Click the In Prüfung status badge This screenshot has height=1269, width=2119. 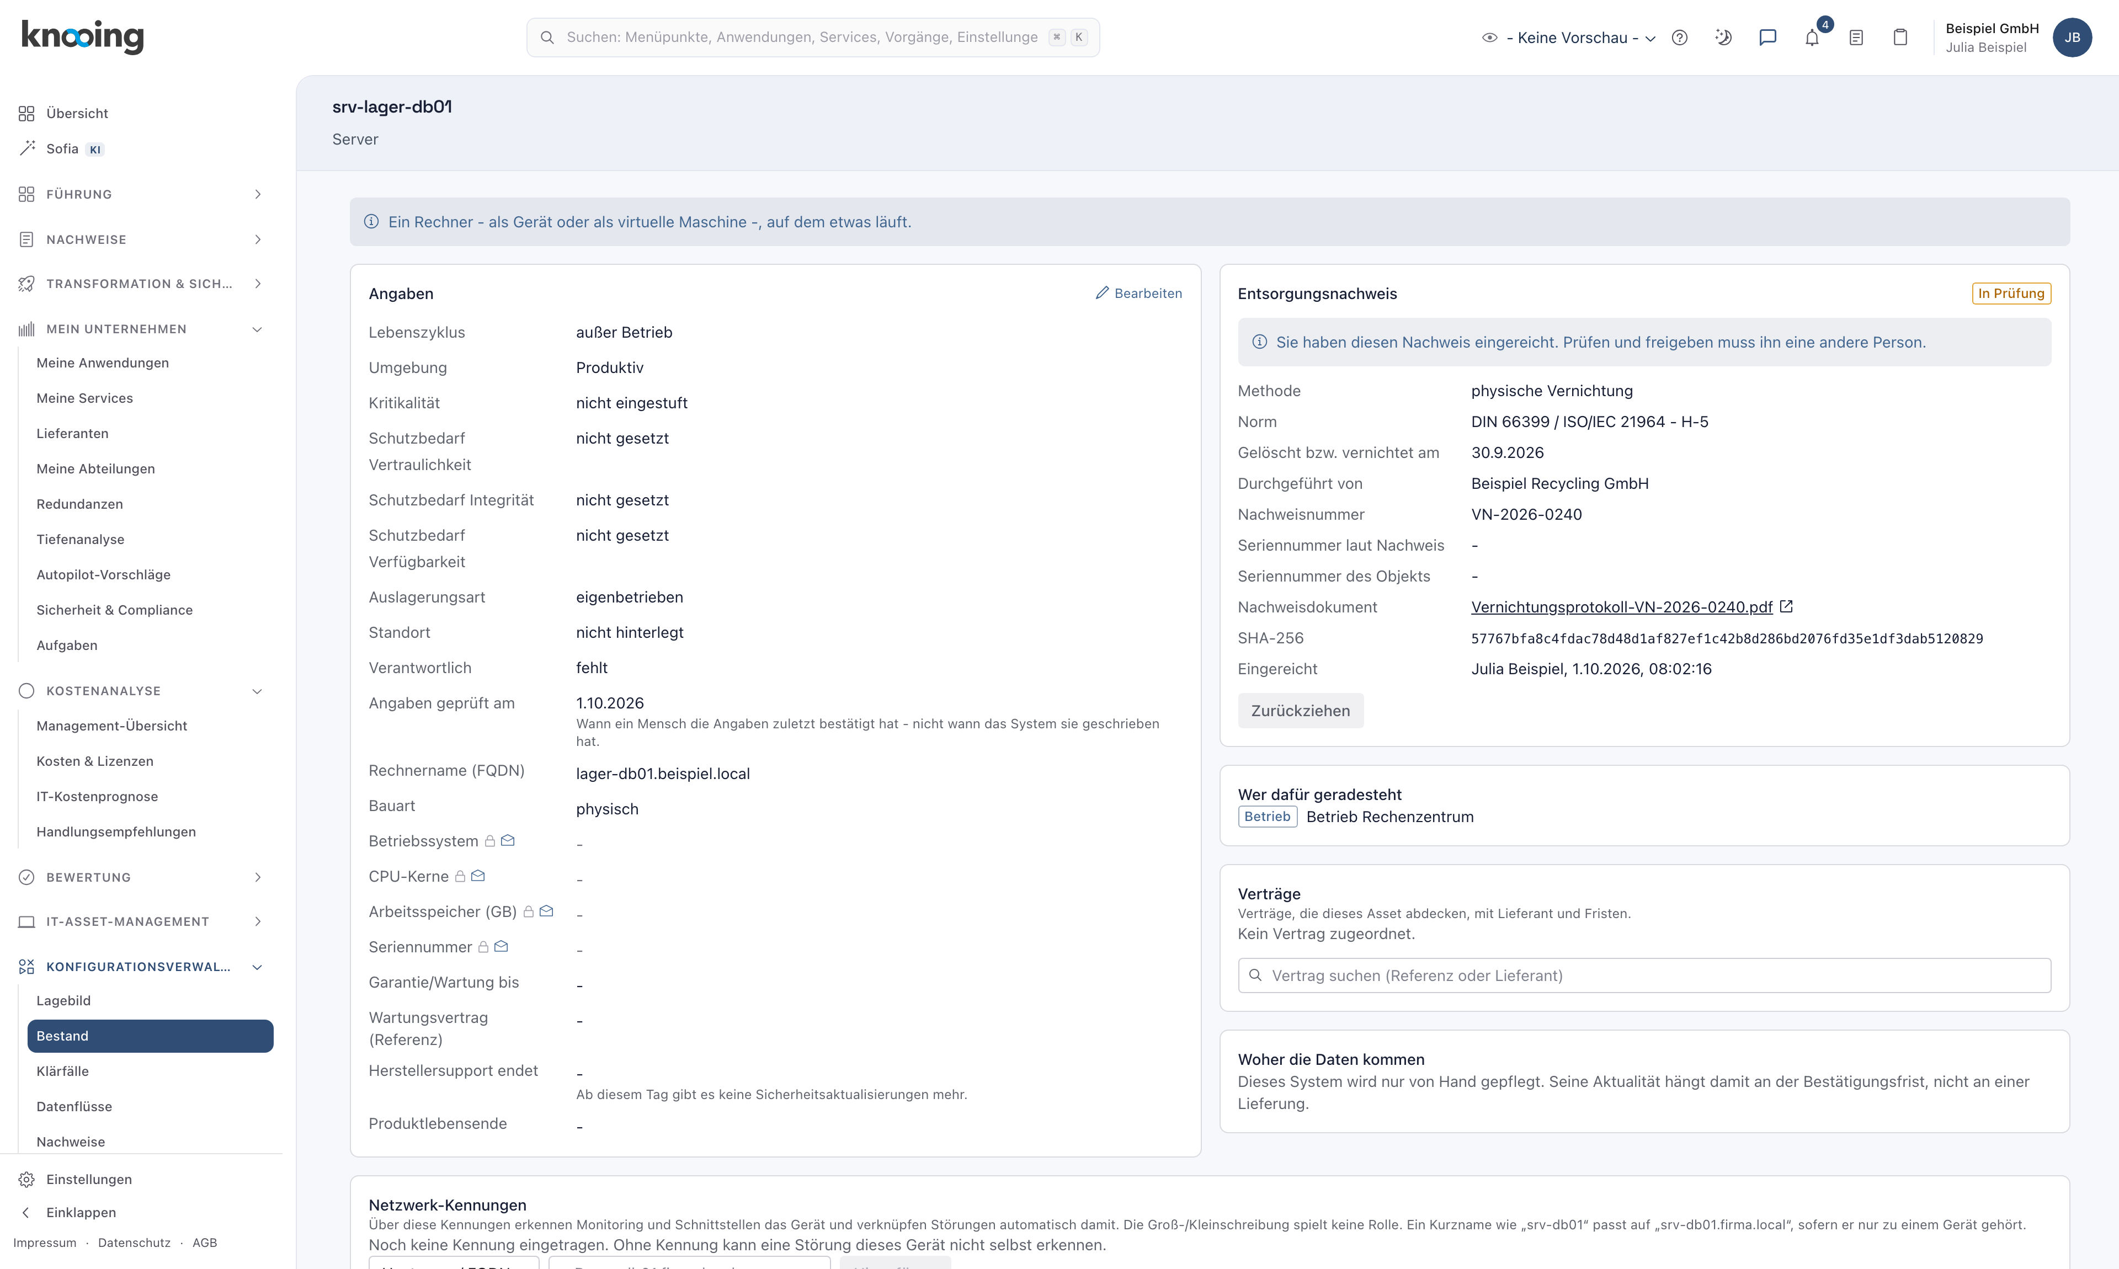point(2010,294)
